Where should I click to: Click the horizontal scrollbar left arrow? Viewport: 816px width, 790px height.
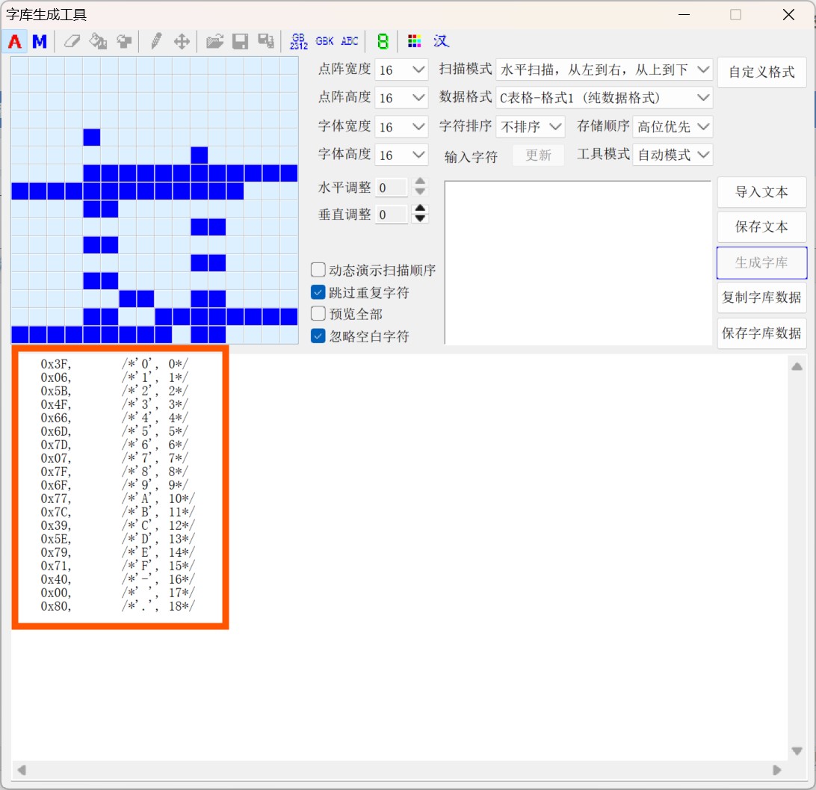coord(22,770)
